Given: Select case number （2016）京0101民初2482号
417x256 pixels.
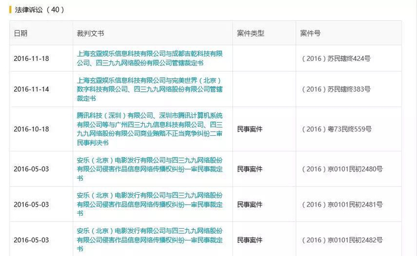Looking at the screenshot, I should [x=342, y=240].
